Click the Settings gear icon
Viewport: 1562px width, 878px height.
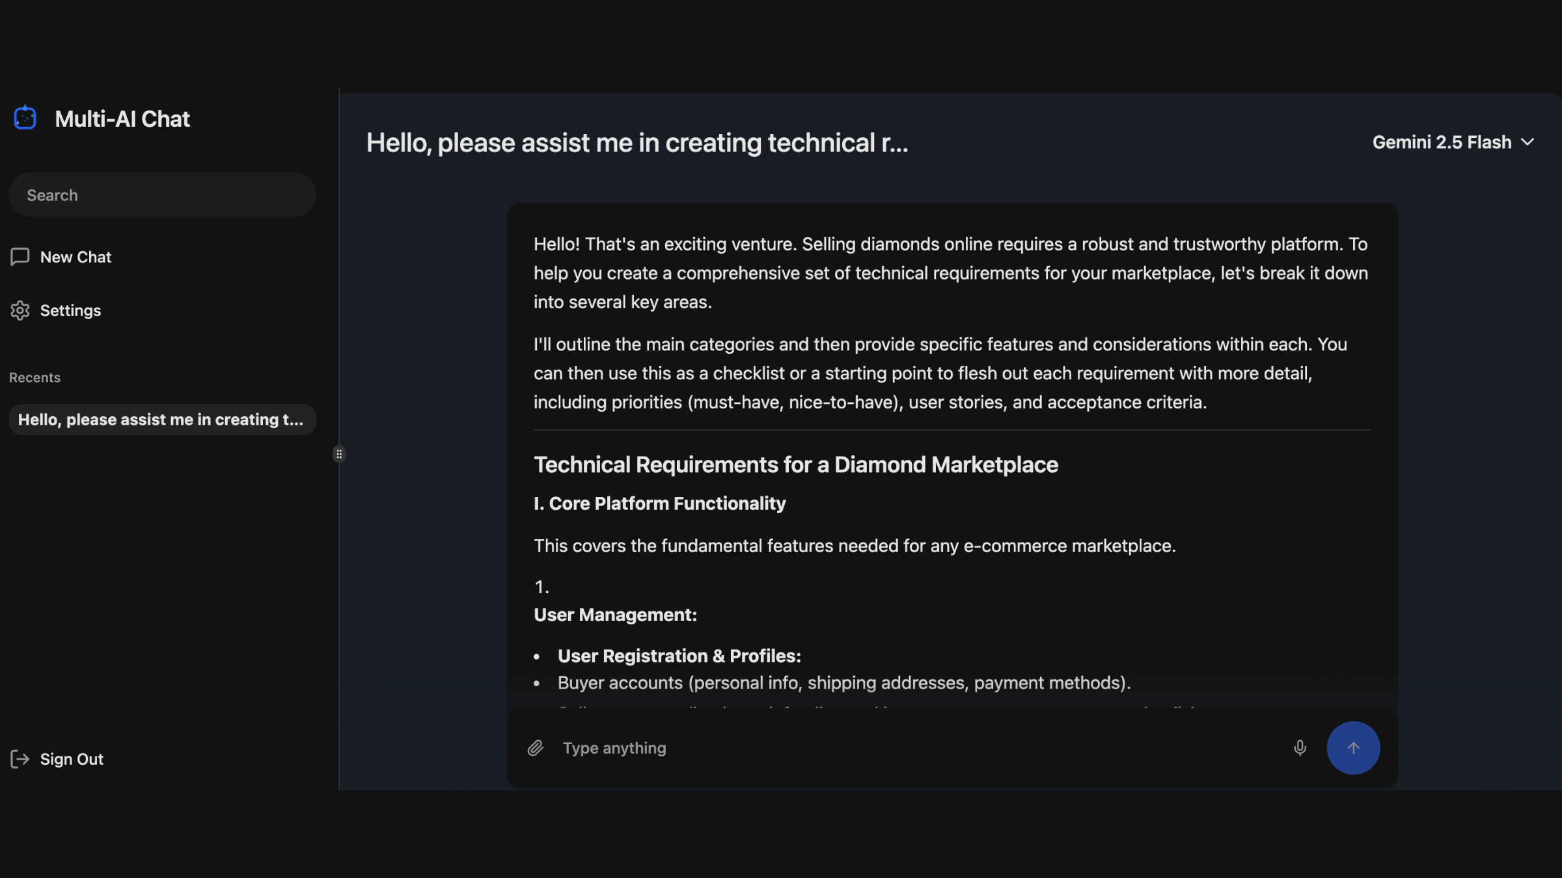[20, 310]
